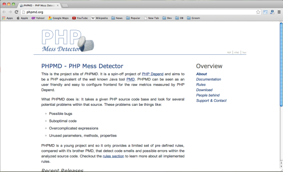This screenshot has height=172, width=283.
Task: Follow the PMD link
Action: [x=131, y=79]
